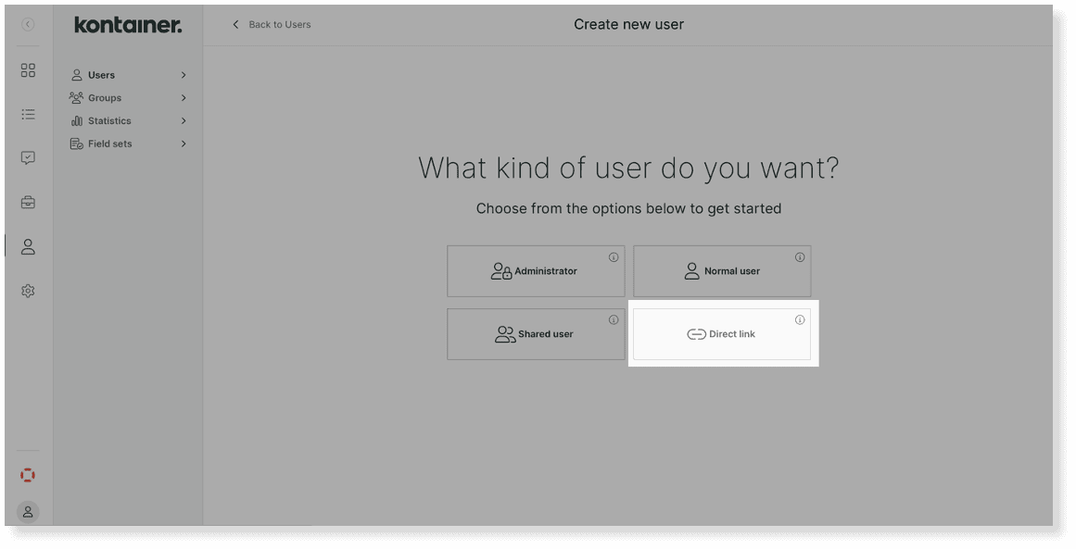Screen dimensions: 1076x549
Task: Click the account avatar at sidebar bottom
Action: pos(28,511)
